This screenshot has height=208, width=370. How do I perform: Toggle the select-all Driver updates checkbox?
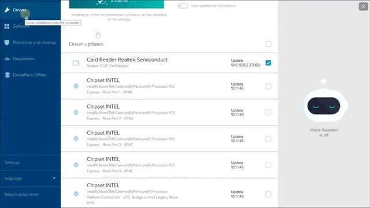pos(268,44)
